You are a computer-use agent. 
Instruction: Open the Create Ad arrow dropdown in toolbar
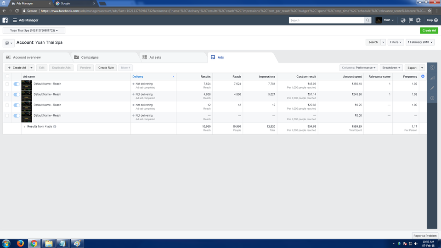pyautogui.click(x=32, y=68)
